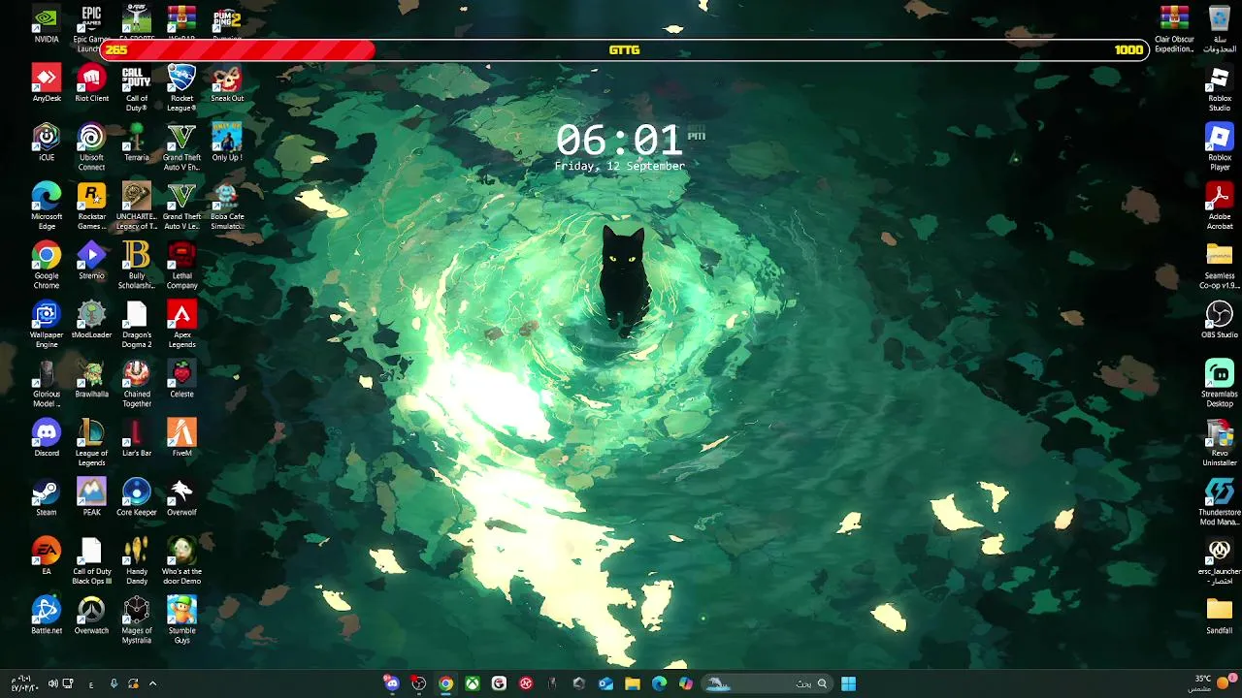Select the Streamlabs Desktop icon
1242x698 pixels.
(1220, 384)
